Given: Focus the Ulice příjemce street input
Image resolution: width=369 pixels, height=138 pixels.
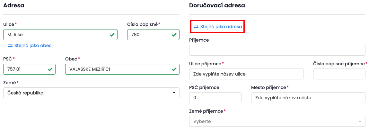Looking at the screenshot, I should pos(246,74).
